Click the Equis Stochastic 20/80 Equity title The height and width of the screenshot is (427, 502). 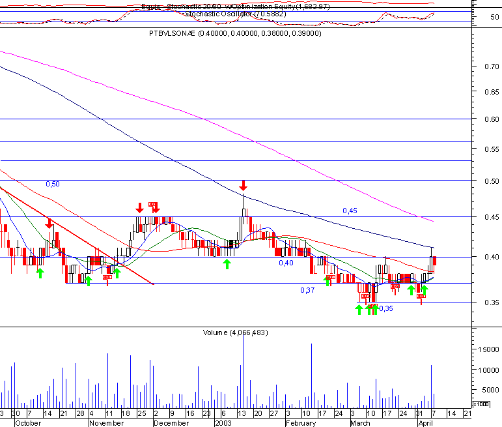click(236, 7)
